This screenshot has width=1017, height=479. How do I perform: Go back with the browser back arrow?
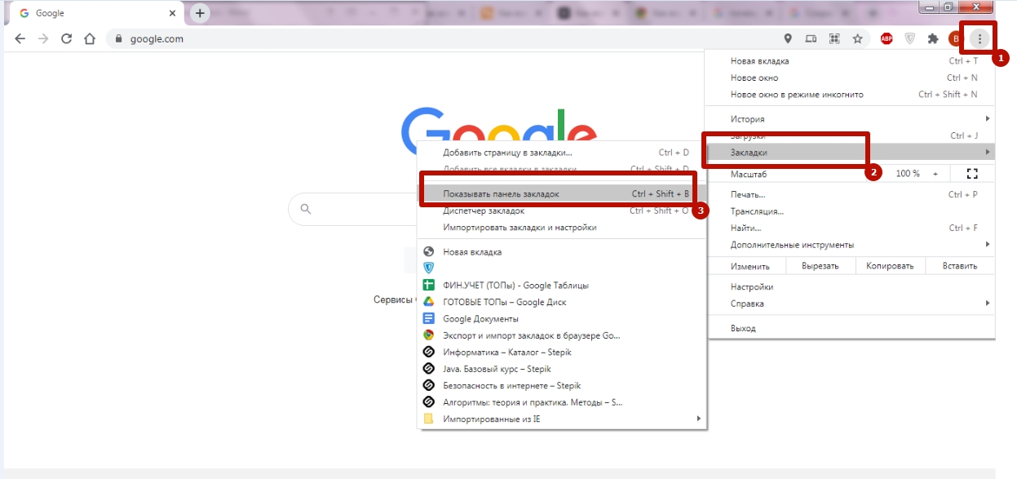pos(20,38)
